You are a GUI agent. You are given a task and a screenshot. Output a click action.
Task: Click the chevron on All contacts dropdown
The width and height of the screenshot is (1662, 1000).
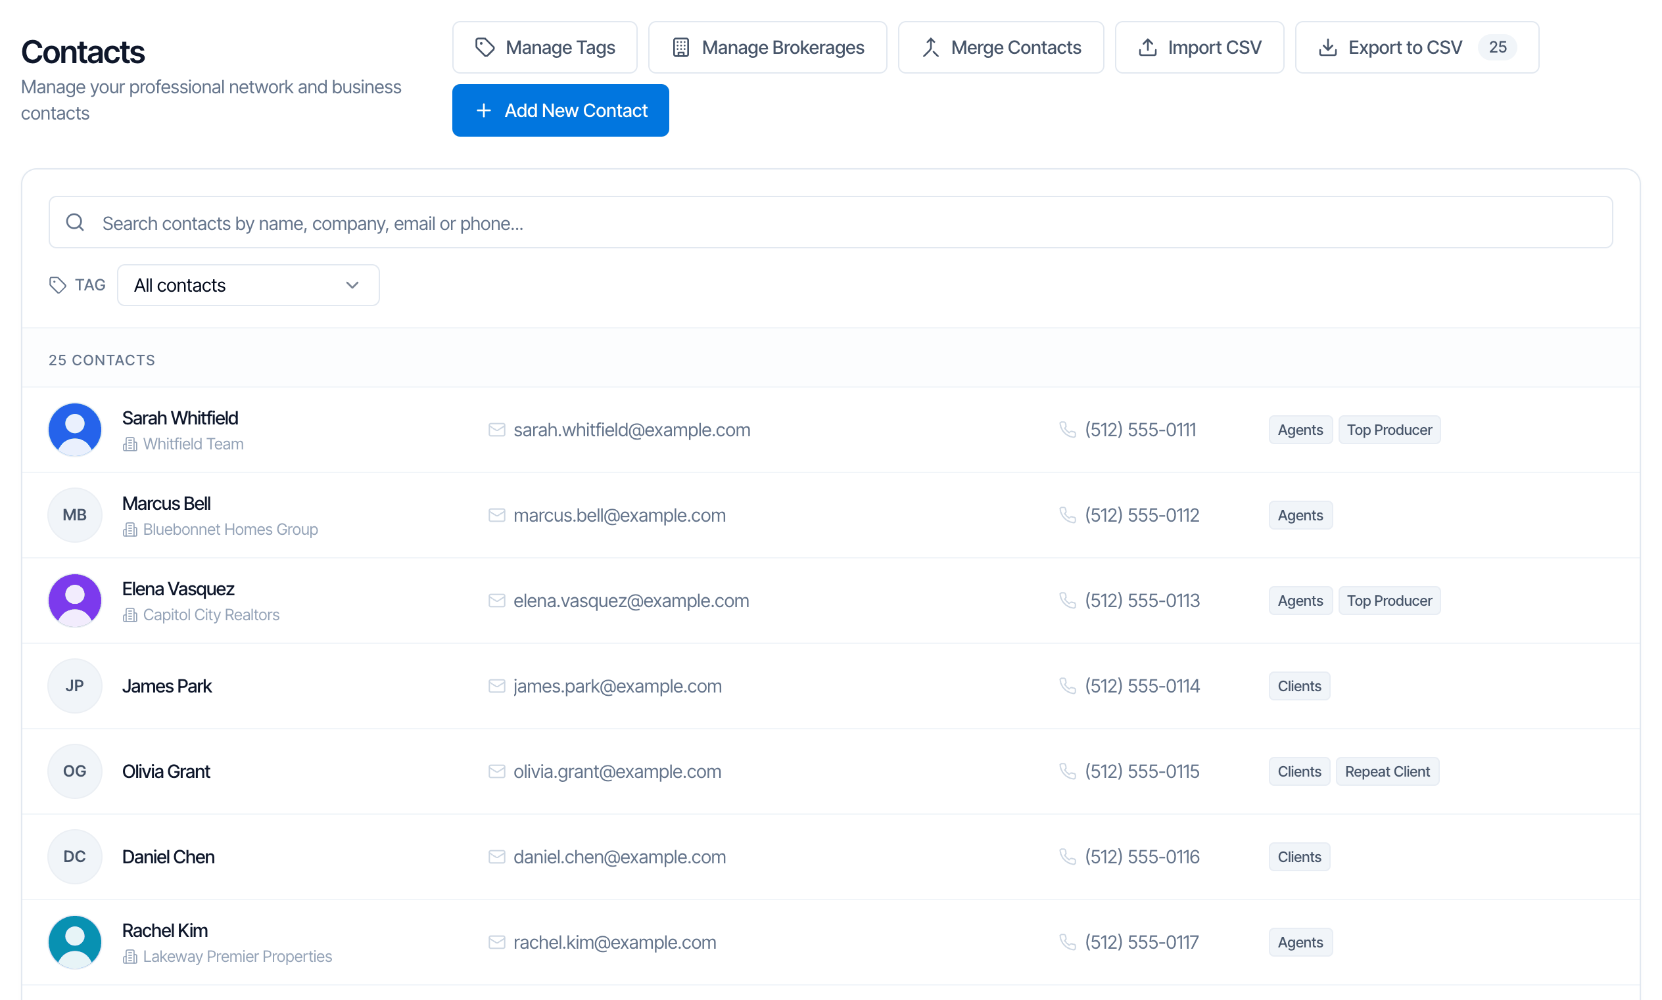tap(352, 285)
